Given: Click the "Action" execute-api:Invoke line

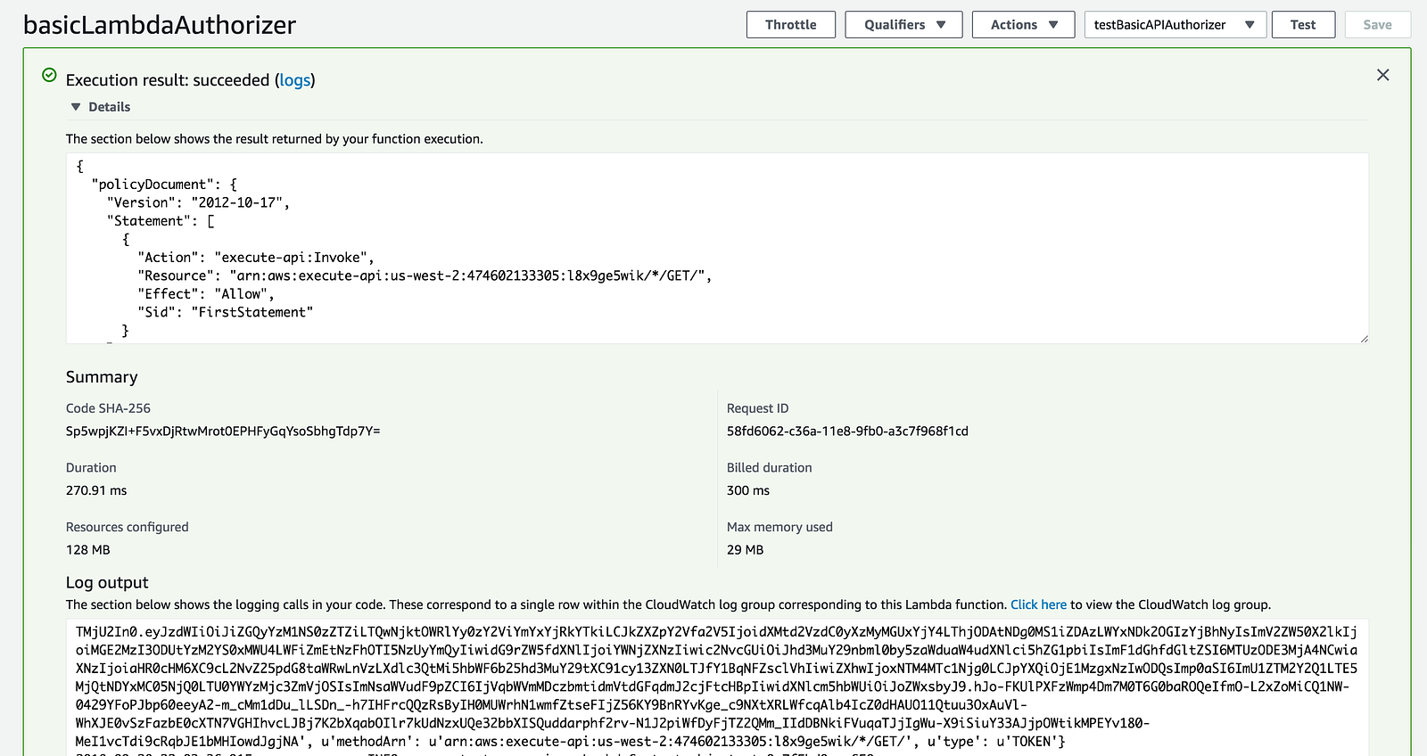Looking at the screenshot, I should coord(256,258).
